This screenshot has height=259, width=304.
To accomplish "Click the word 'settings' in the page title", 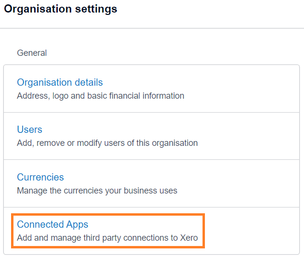I will coord(96,9).
